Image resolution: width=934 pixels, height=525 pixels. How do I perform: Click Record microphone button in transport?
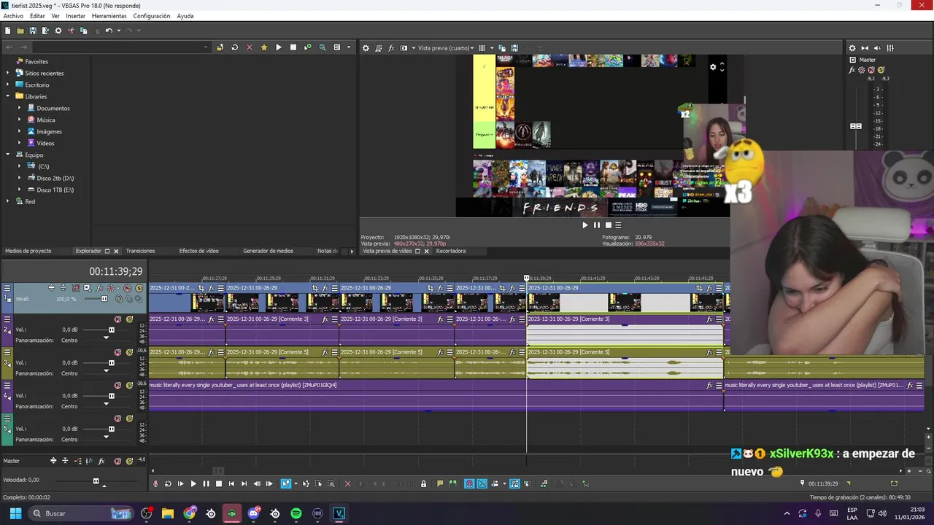(155, 483)
